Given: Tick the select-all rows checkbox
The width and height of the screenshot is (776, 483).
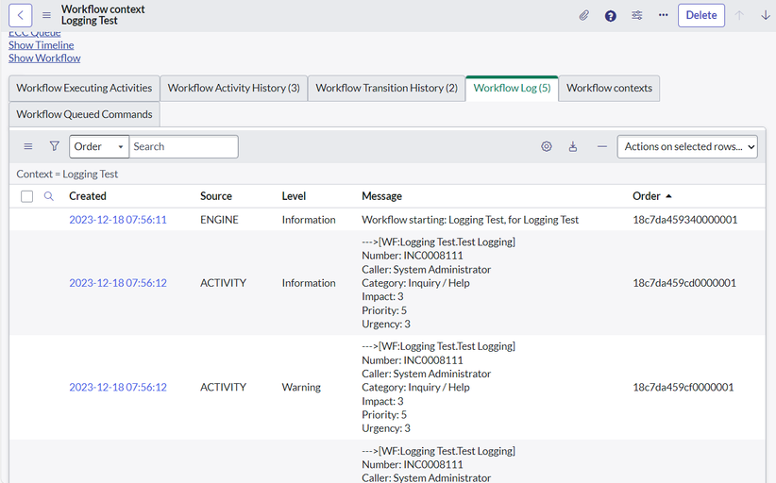Looking at the screenshot, I should coord(26,196).
